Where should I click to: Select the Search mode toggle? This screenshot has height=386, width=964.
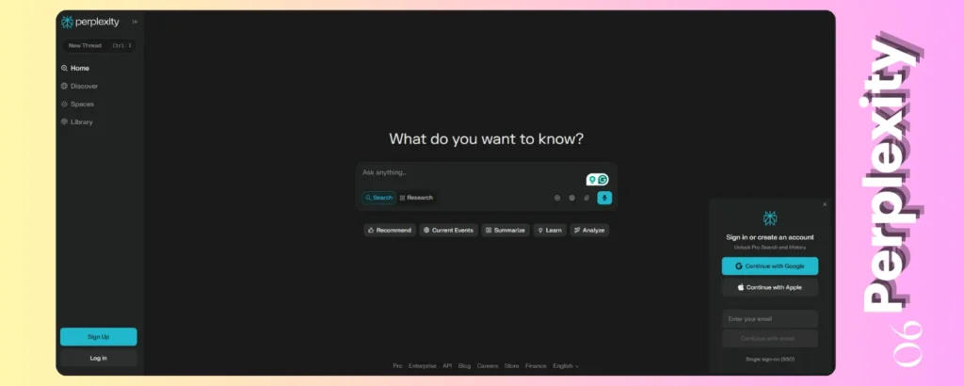(x=378, y=198)
